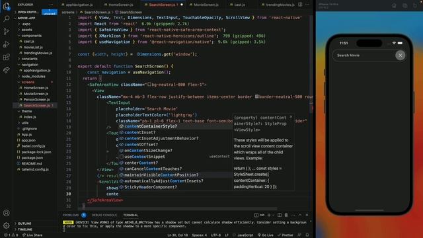Focus the Search Movie input in simulator
Viewport: 423px width, 238px height.
click(364, 56)
